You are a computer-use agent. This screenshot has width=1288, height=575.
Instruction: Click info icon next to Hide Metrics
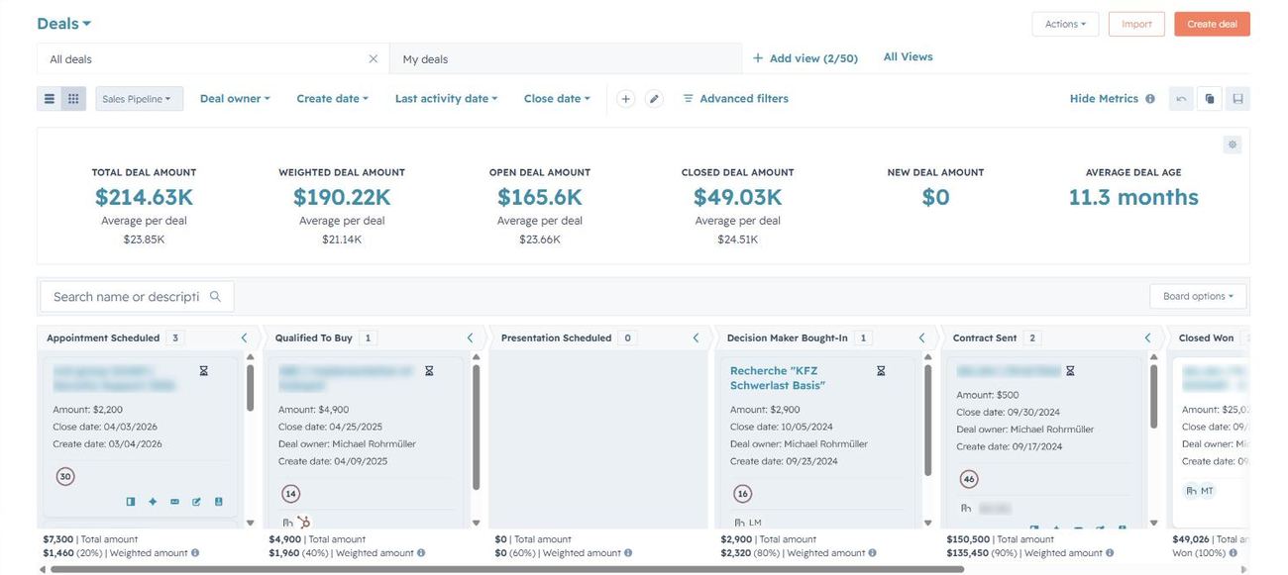1150,99
